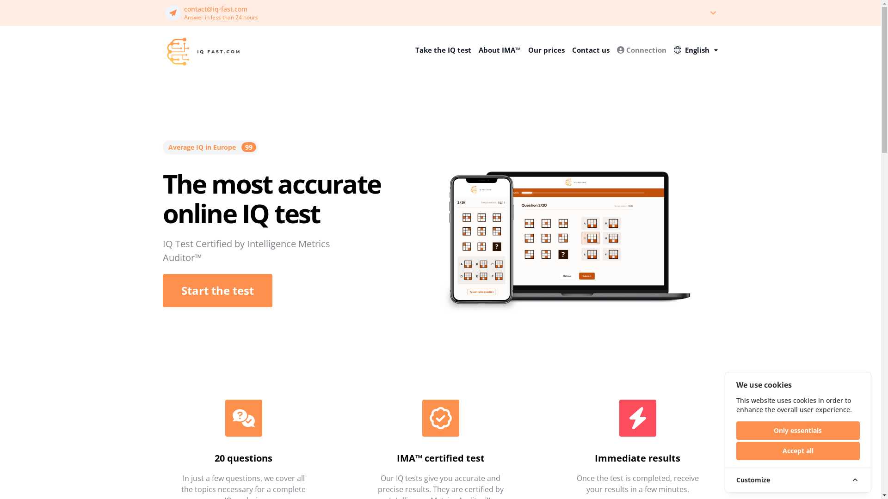This screenshot has height=499, width=888.
Task: Click the question mark chat icon
Action: 243,418
